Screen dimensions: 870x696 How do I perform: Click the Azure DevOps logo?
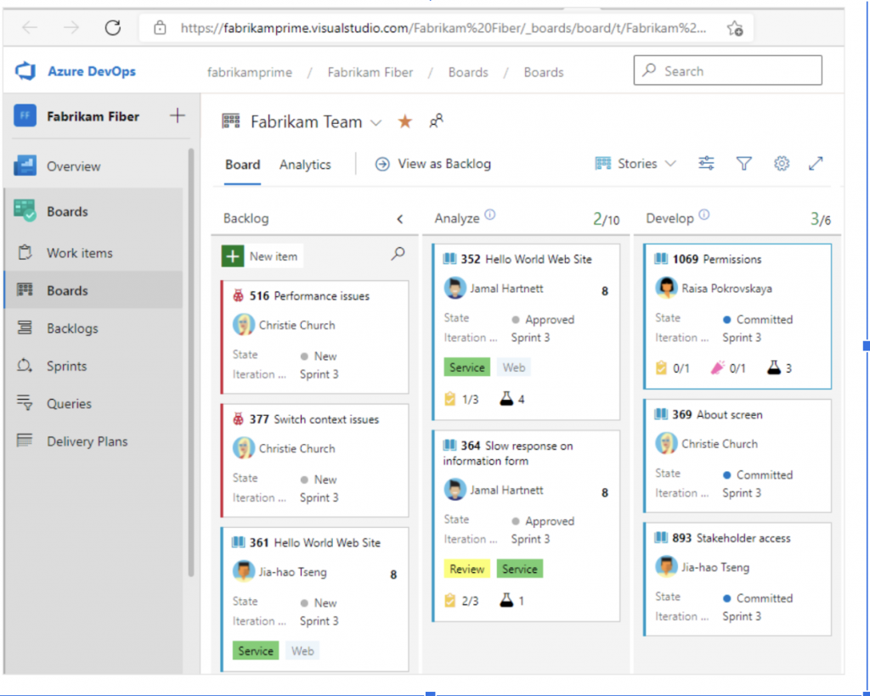pyautogui.click(x=25, y=71)
